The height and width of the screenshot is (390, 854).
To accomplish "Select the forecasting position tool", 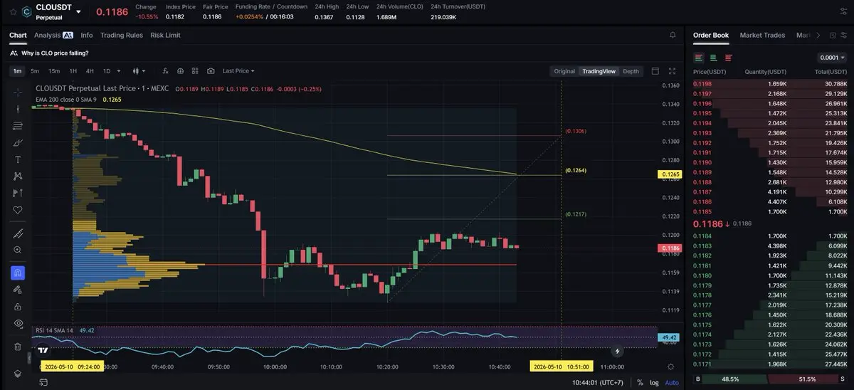I will tap(18, 193).
